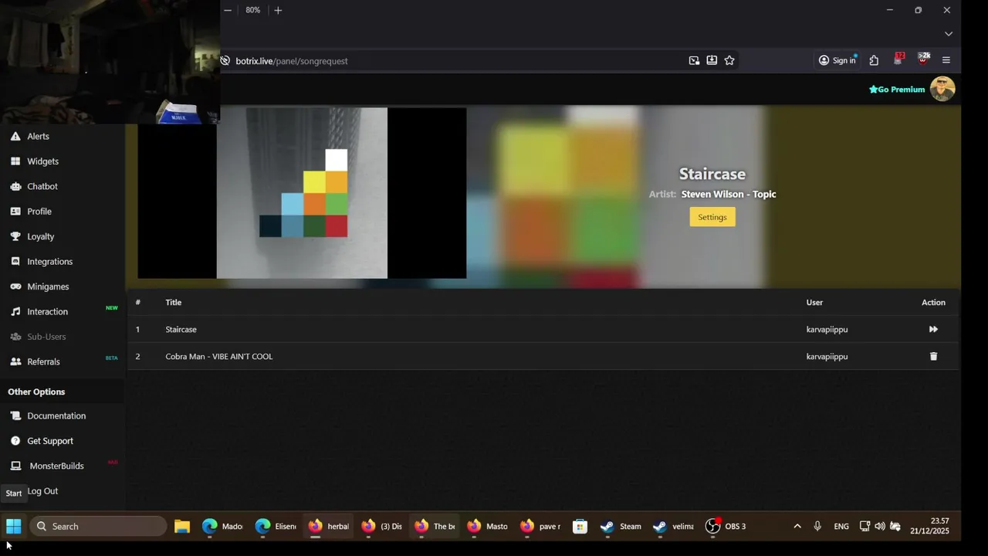Click the Action column header

(x=933, y=303)
